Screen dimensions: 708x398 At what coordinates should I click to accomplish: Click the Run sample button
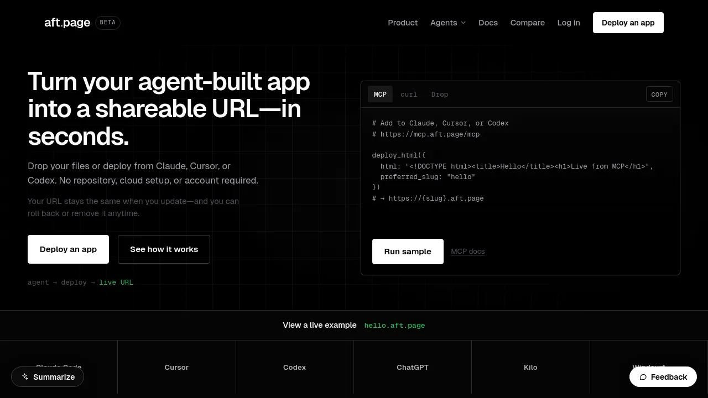click(x=408, y=252)
